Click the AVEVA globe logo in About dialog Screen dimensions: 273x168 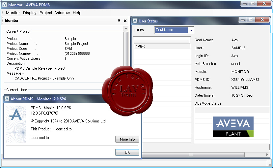(x=16, y=124)
